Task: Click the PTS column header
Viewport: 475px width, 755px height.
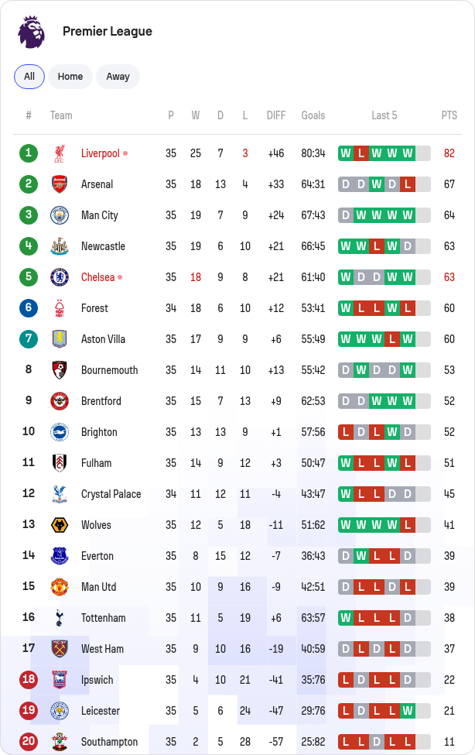Action: pos(449,115)
